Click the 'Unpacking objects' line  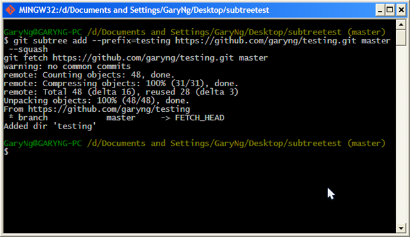click(x=96, y=101)
